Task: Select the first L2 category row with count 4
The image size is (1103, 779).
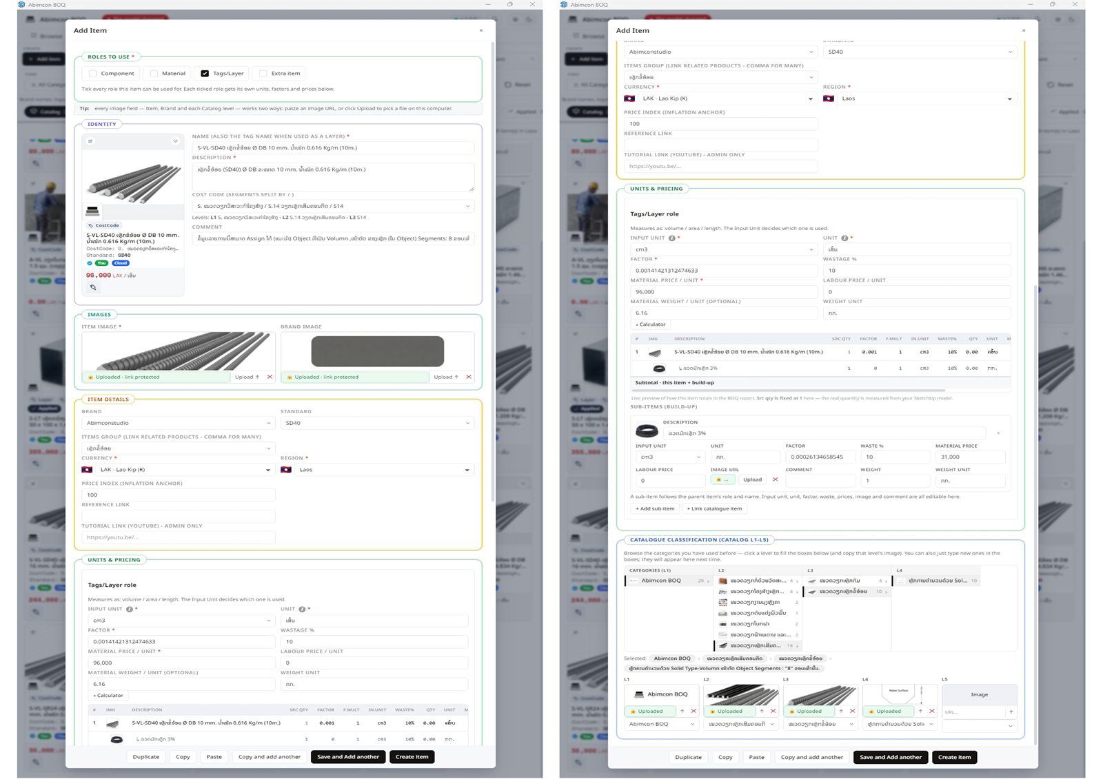Action: coord(756,581)
